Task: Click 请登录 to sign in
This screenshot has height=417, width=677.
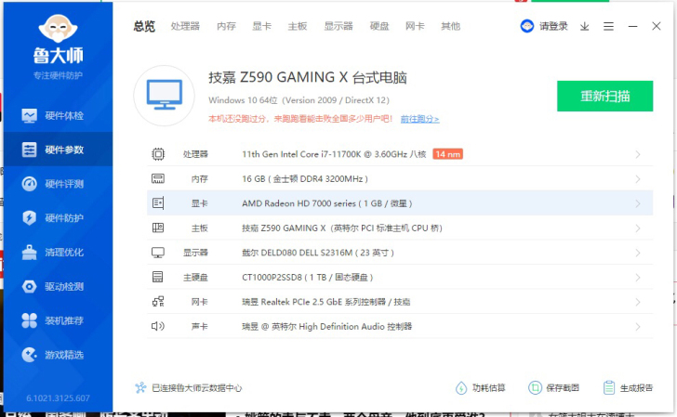Action: pyautogui.click(x=553, y=26)
